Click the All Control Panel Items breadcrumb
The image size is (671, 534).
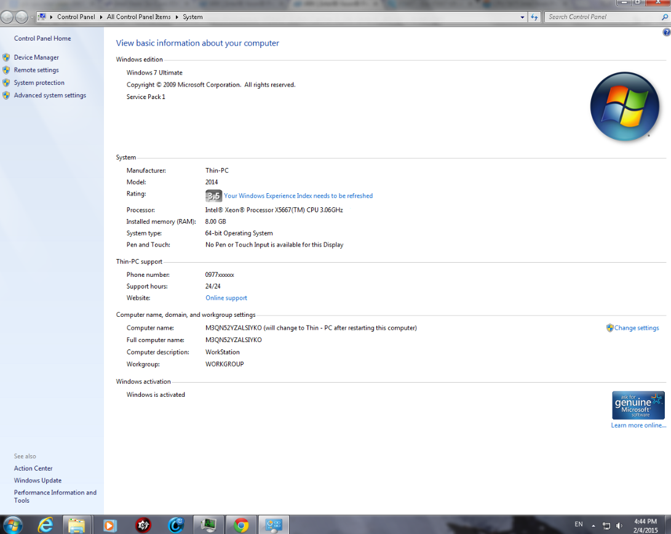tap(138, 17)
